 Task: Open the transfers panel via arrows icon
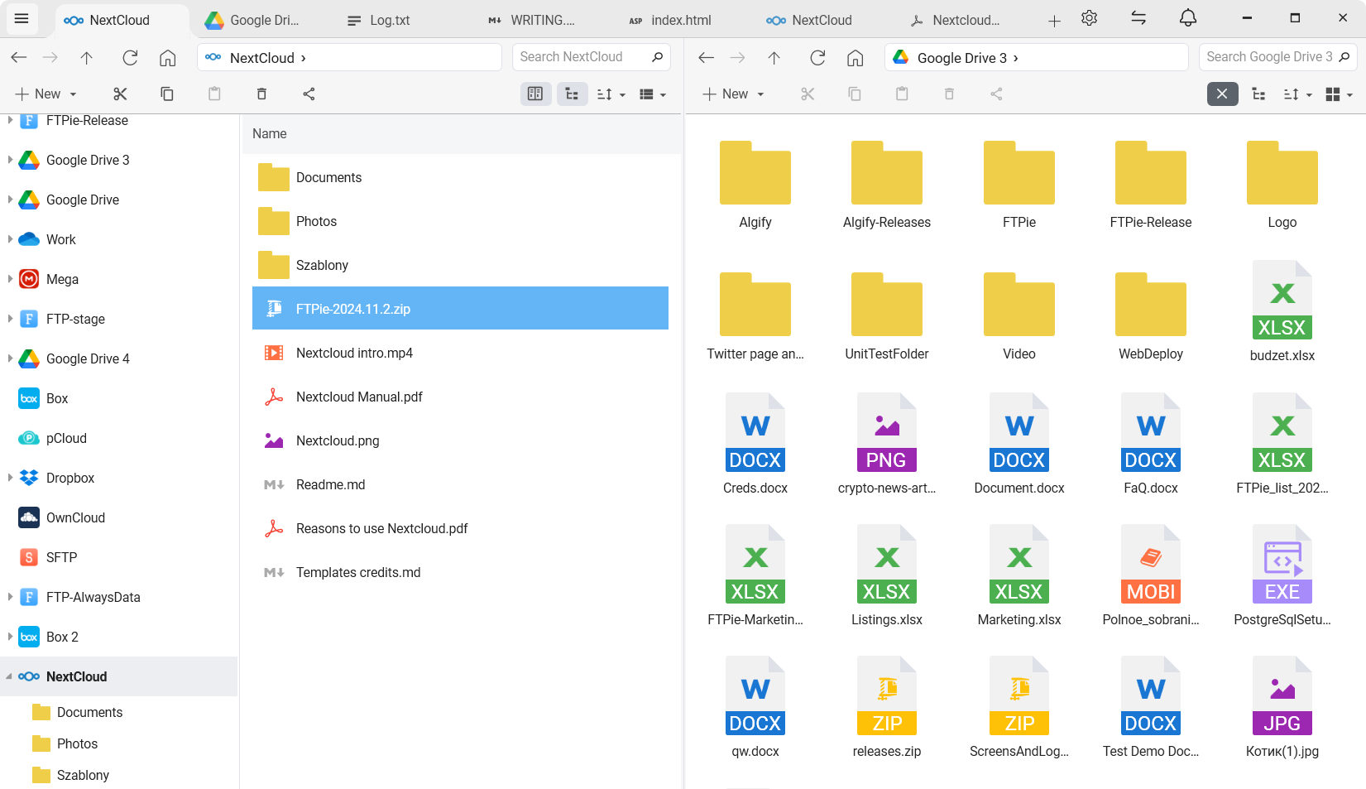coord(1138,17)
